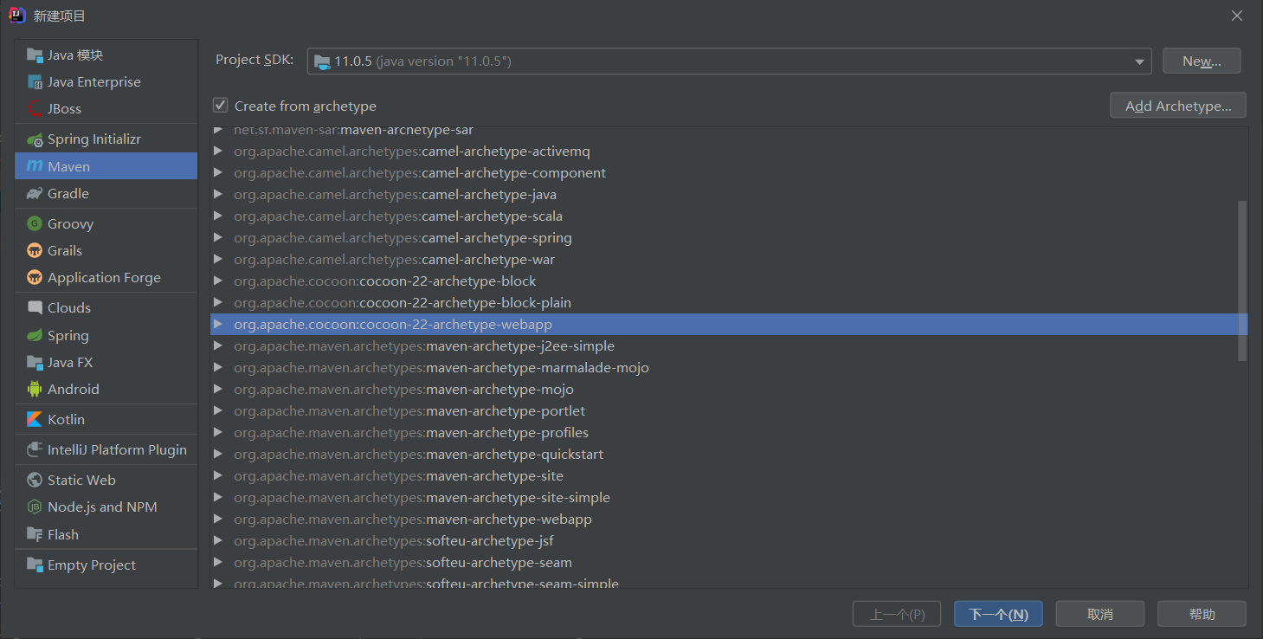Image resolution: width=1263 pixels, height=639 pixels.
Task: Select maven-archetype-profiles row
Action: pyautogui.click(x=729, y=433)
